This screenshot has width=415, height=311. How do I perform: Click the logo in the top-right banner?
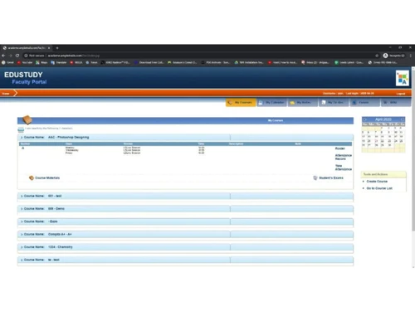pyautogui.click(x=403, y=78)
